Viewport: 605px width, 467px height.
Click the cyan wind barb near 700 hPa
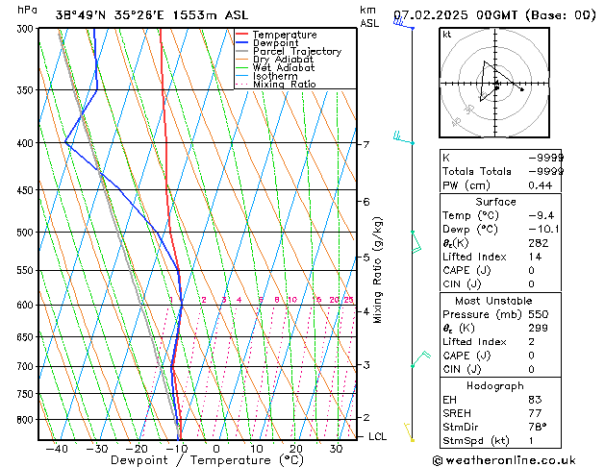pyautogui.click(x=419, y=359)
